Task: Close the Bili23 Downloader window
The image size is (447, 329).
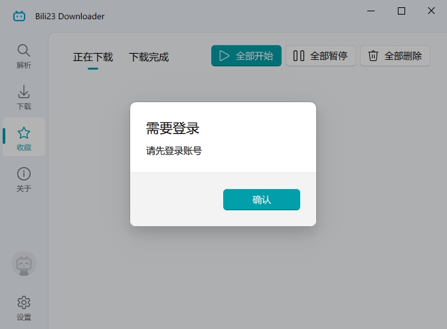Action: tap(432, 11)
